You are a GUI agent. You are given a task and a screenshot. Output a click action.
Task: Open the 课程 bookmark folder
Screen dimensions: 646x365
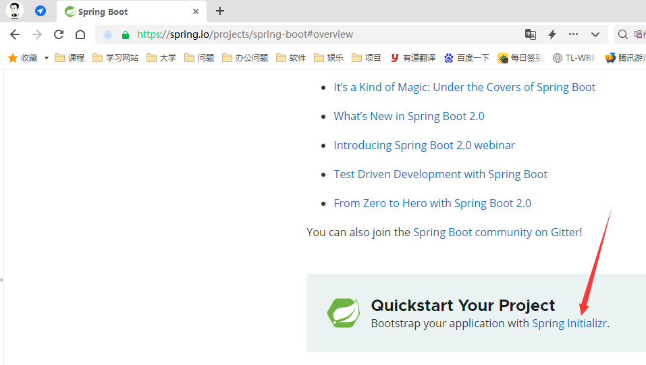(70, 58)
